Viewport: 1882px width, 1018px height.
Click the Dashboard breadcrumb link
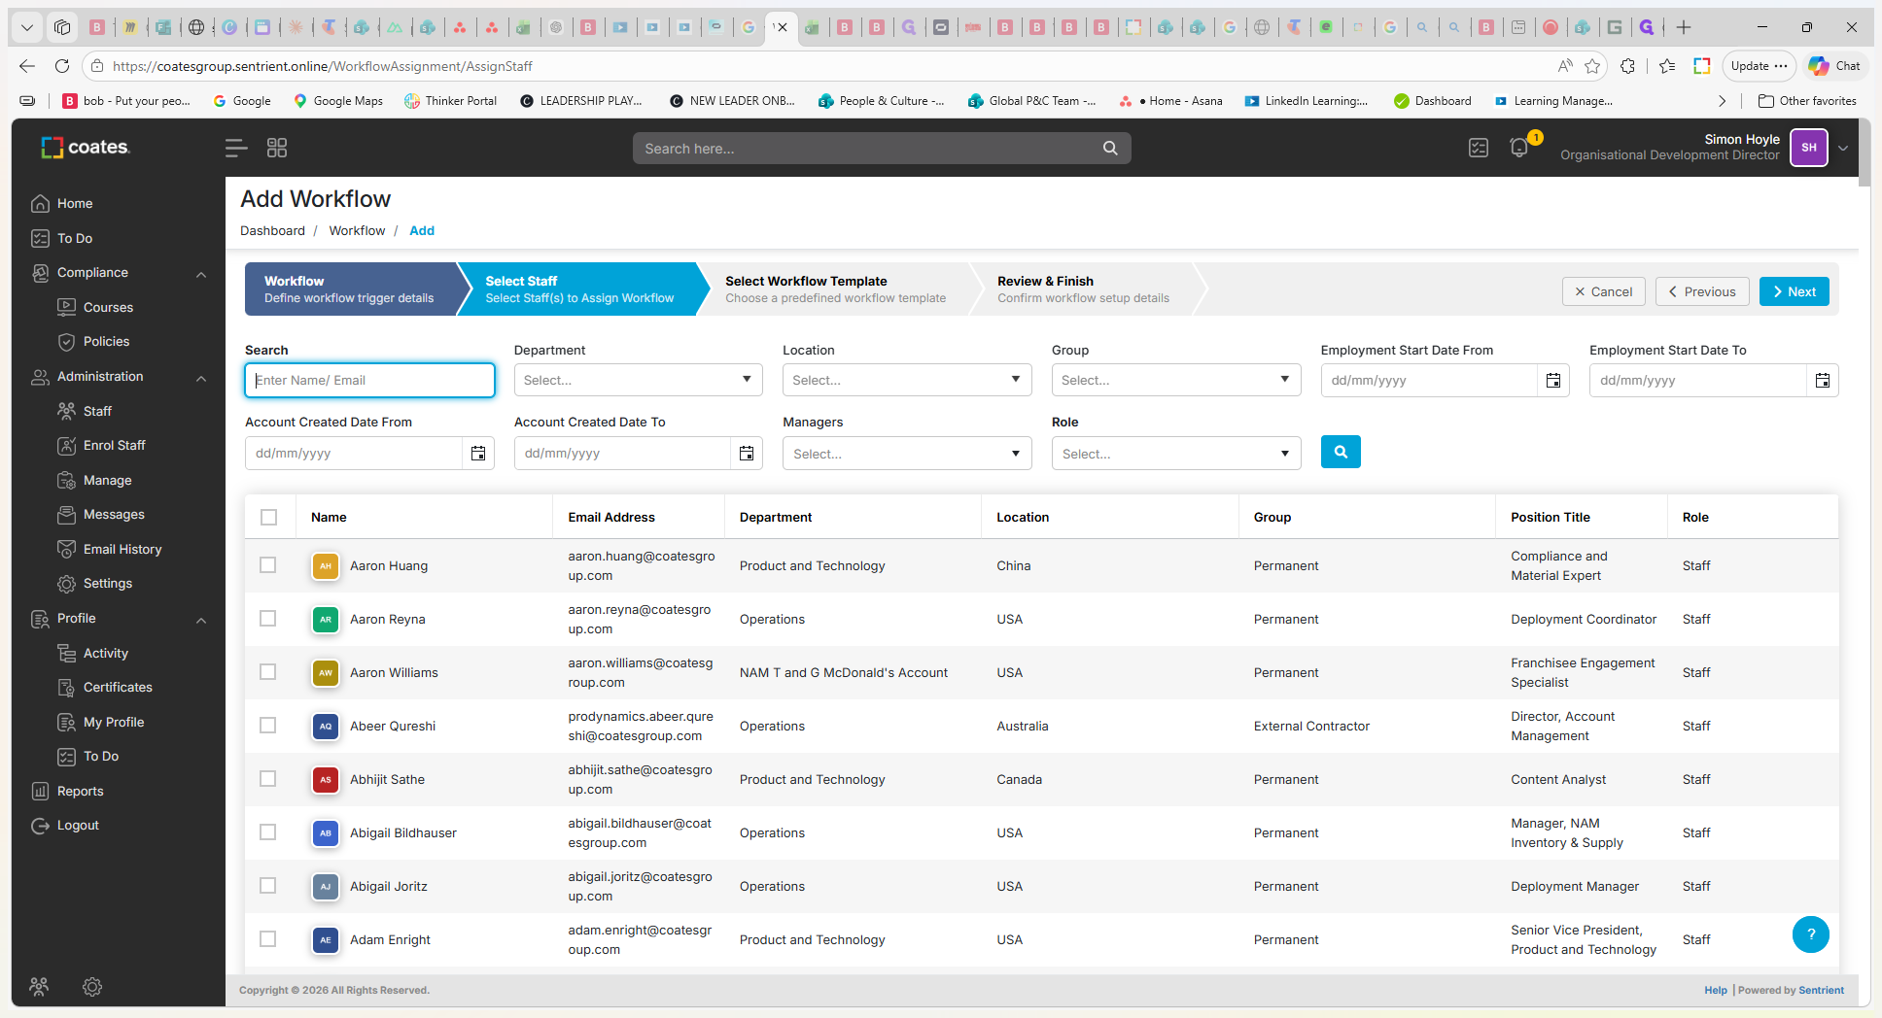click(272, 230)
